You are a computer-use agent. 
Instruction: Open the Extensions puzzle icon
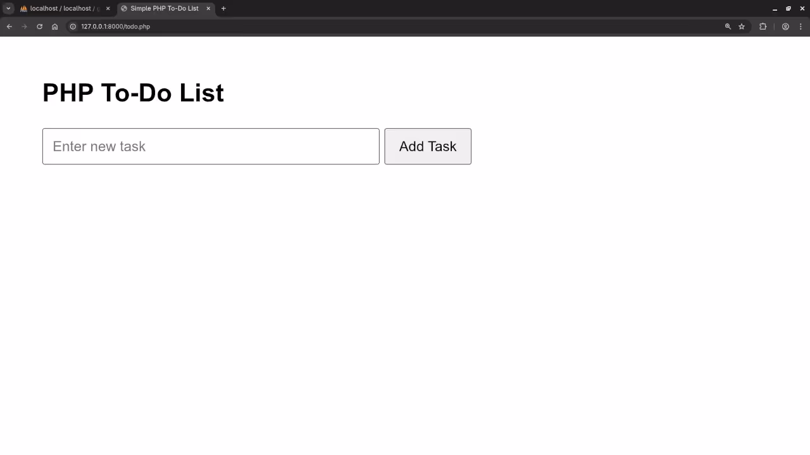pos(763,27)
